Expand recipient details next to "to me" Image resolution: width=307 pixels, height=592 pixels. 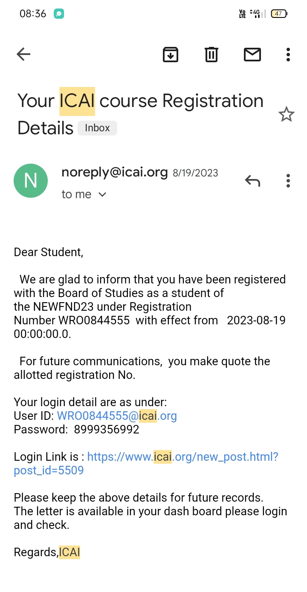point(102,195)
